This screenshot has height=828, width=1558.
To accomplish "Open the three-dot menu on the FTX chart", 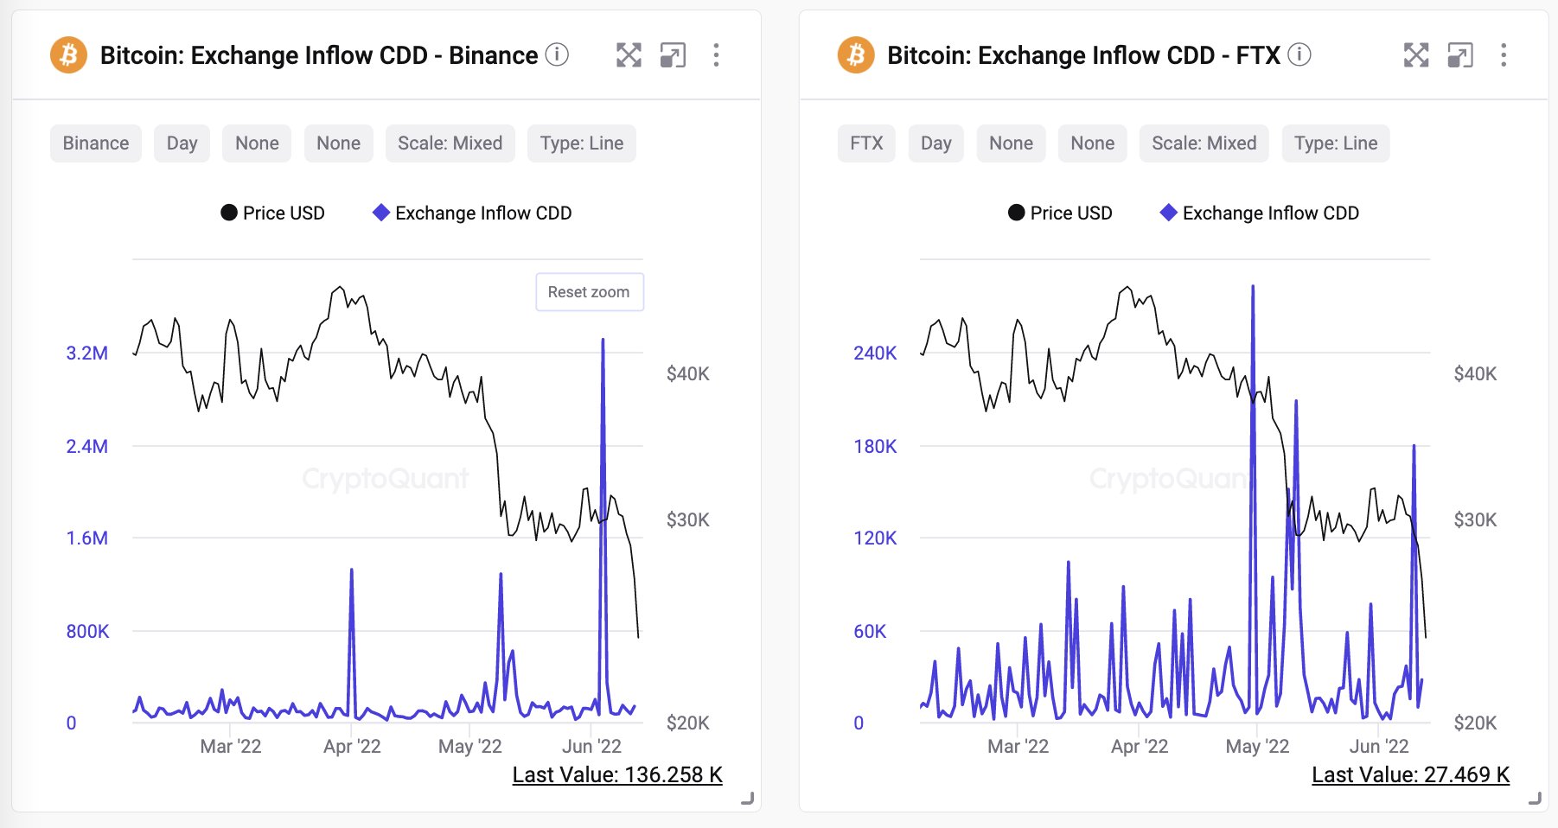I will point(1504,55).
